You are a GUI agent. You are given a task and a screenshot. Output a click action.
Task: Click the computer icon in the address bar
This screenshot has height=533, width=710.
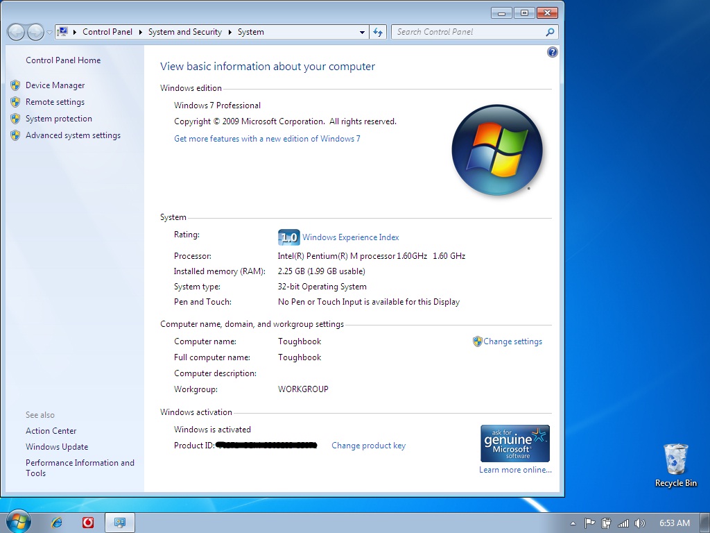(62, 32)
